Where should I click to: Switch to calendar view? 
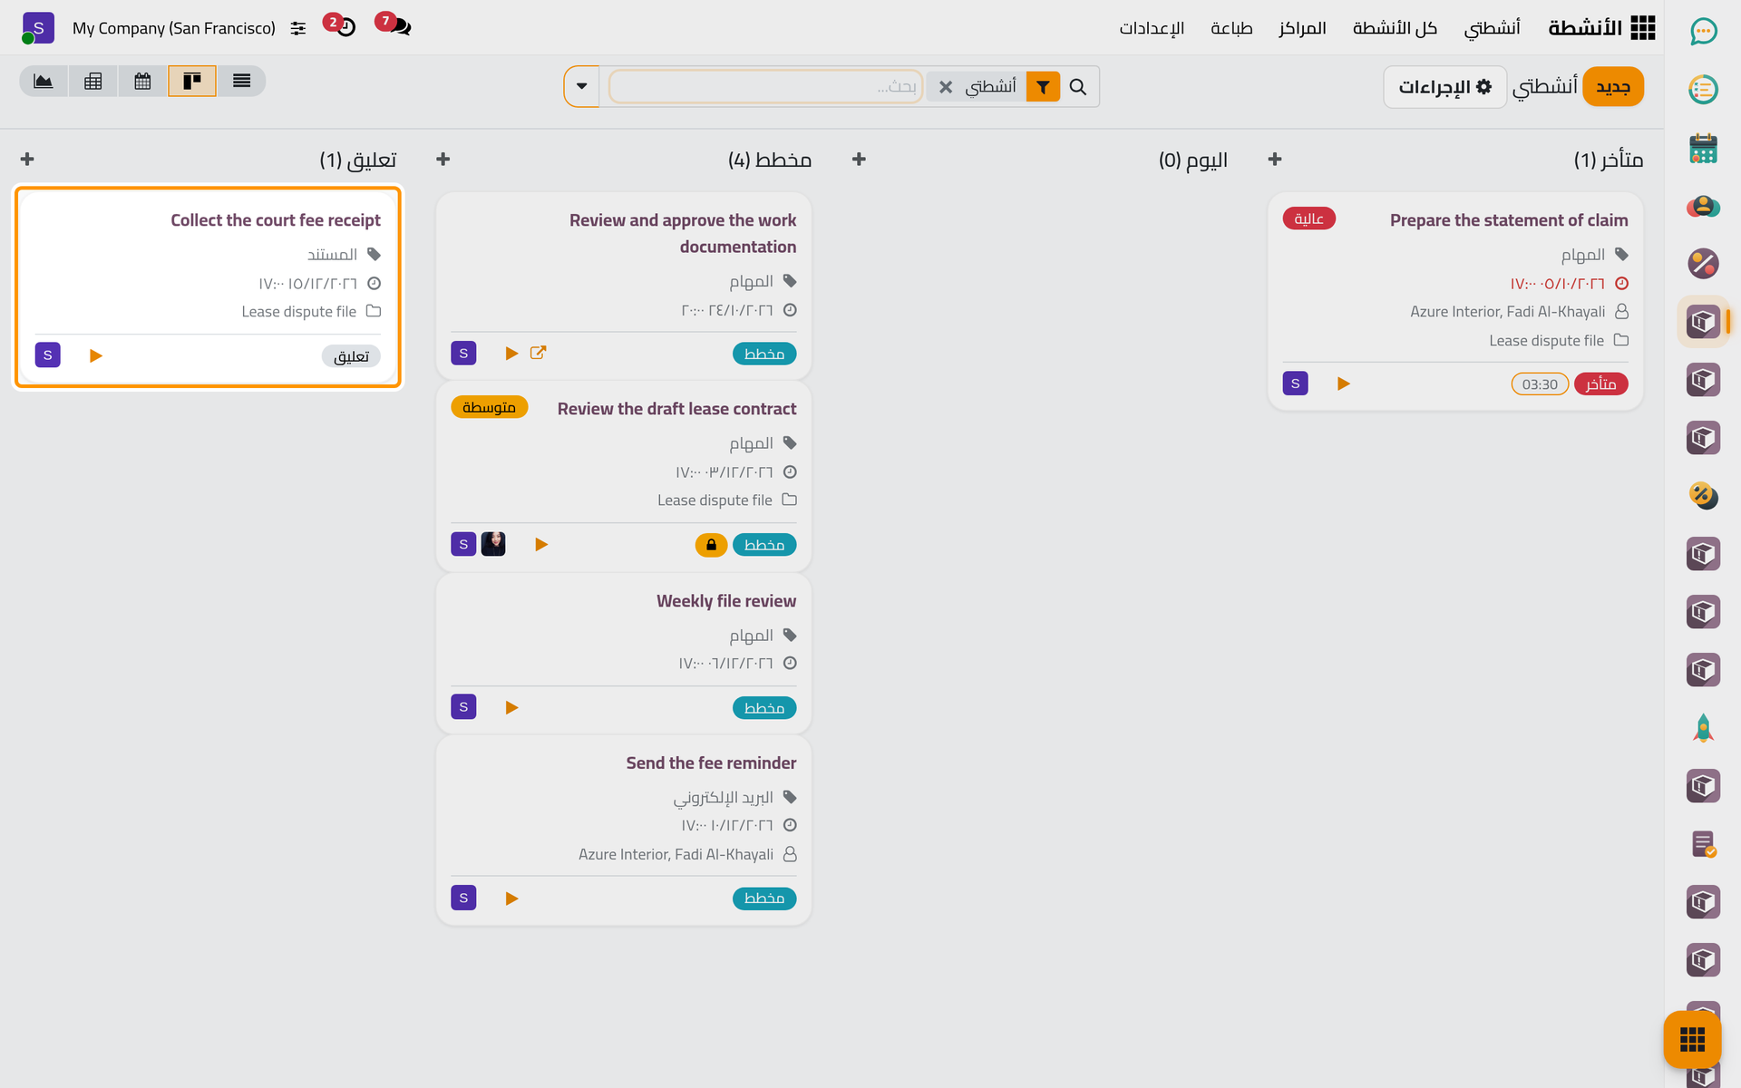coord(142,82)
